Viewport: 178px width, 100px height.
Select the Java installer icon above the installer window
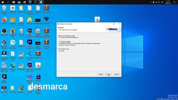pyautogui.click(x=97, y=19)
